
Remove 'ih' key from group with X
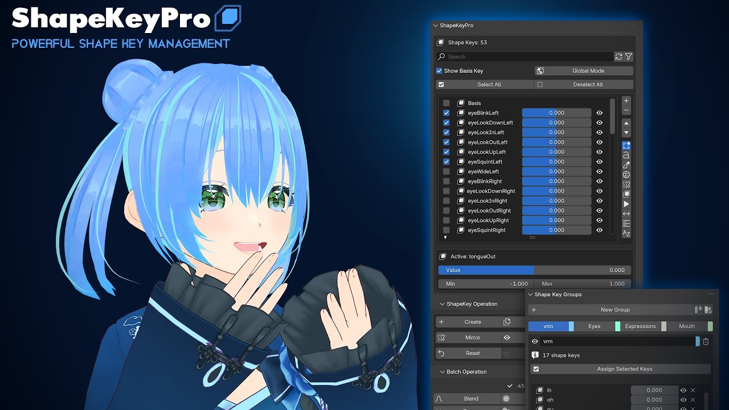[693, 390]
